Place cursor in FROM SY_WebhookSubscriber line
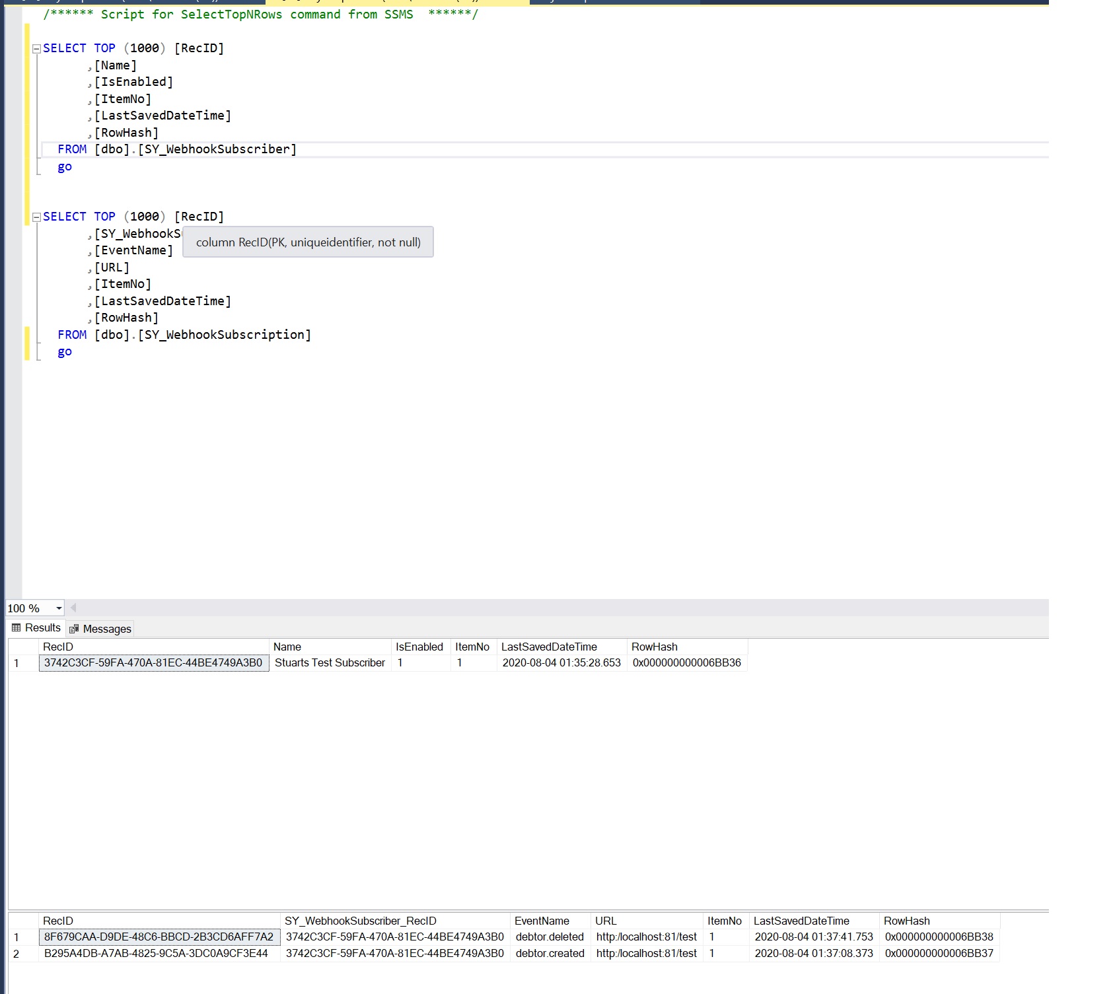This screenshot has width=1115, height=994. click(x=196, y=150)
